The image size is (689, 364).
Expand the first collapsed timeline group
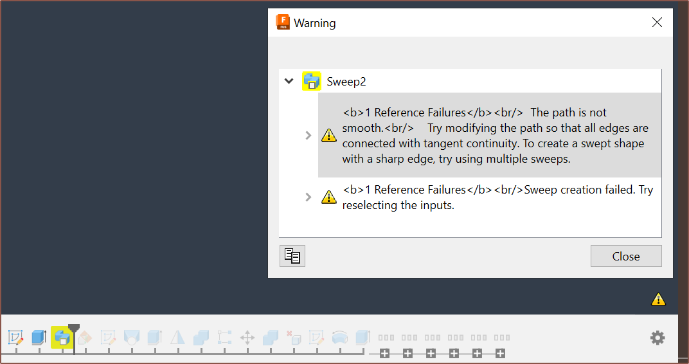point(384,353)
